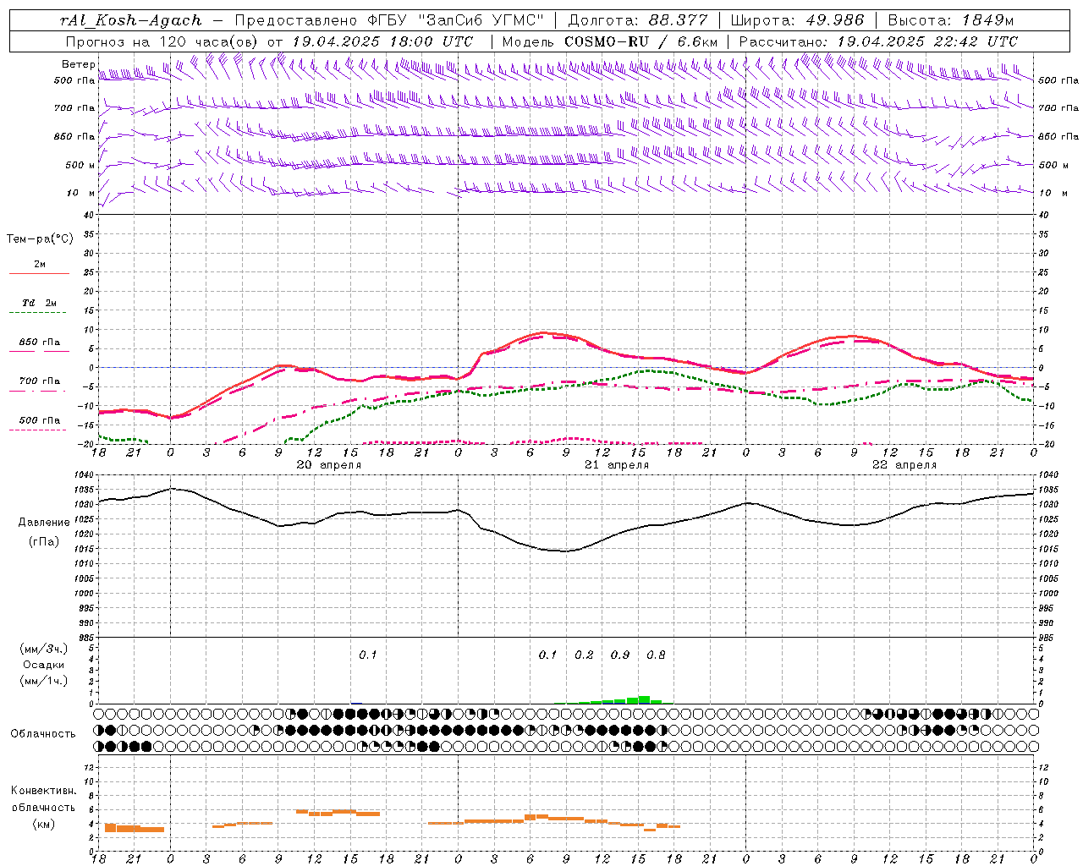
Task: Click the Осадки panel title
Action: click(43, 666)
